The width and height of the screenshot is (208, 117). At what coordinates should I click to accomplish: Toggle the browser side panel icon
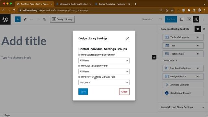coord(194,10)
